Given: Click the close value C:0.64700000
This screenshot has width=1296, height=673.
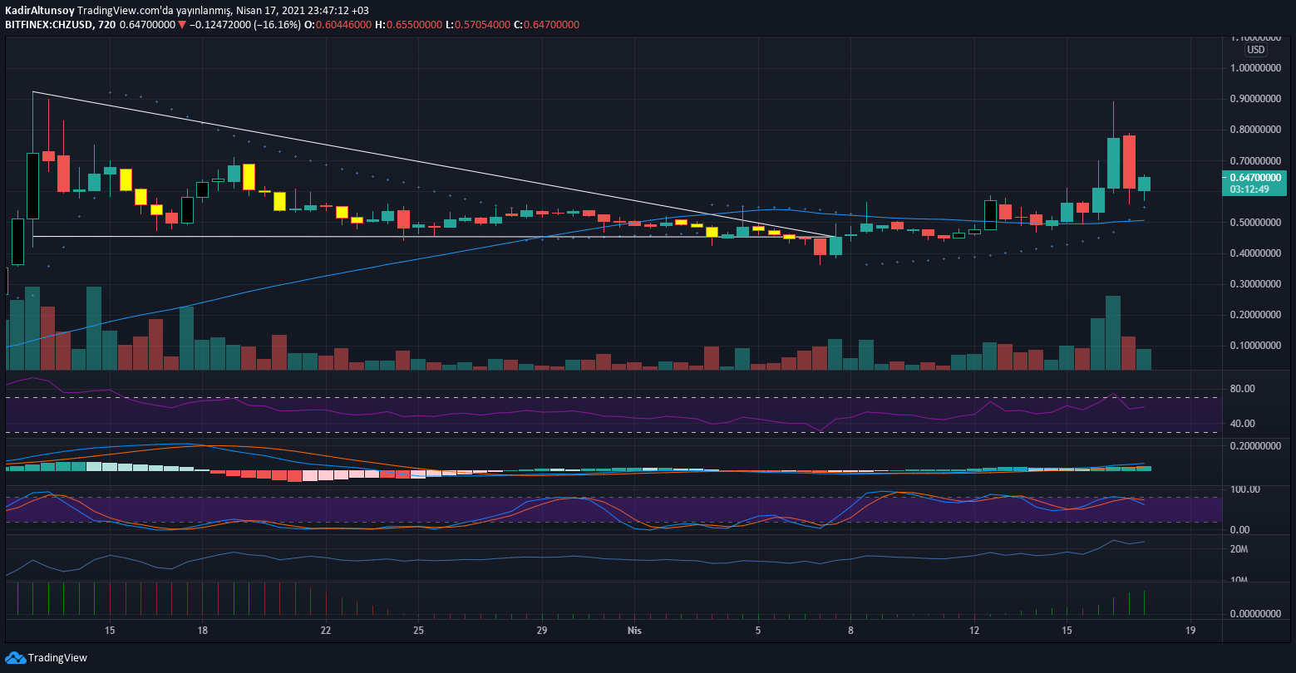Looking at the screenshot, I should click(x=546, y=25).
